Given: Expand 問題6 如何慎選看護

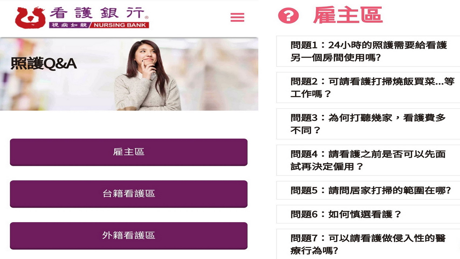Looking at the screenshot, I should (x=368, y=214).
